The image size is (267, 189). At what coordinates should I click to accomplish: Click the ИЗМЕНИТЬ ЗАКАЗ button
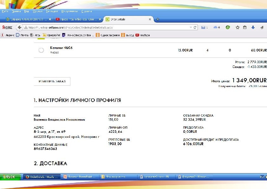coord(52,81)
